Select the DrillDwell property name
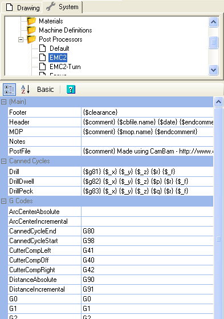This screenshot has width=224, height=319. (x=44, y=181)
